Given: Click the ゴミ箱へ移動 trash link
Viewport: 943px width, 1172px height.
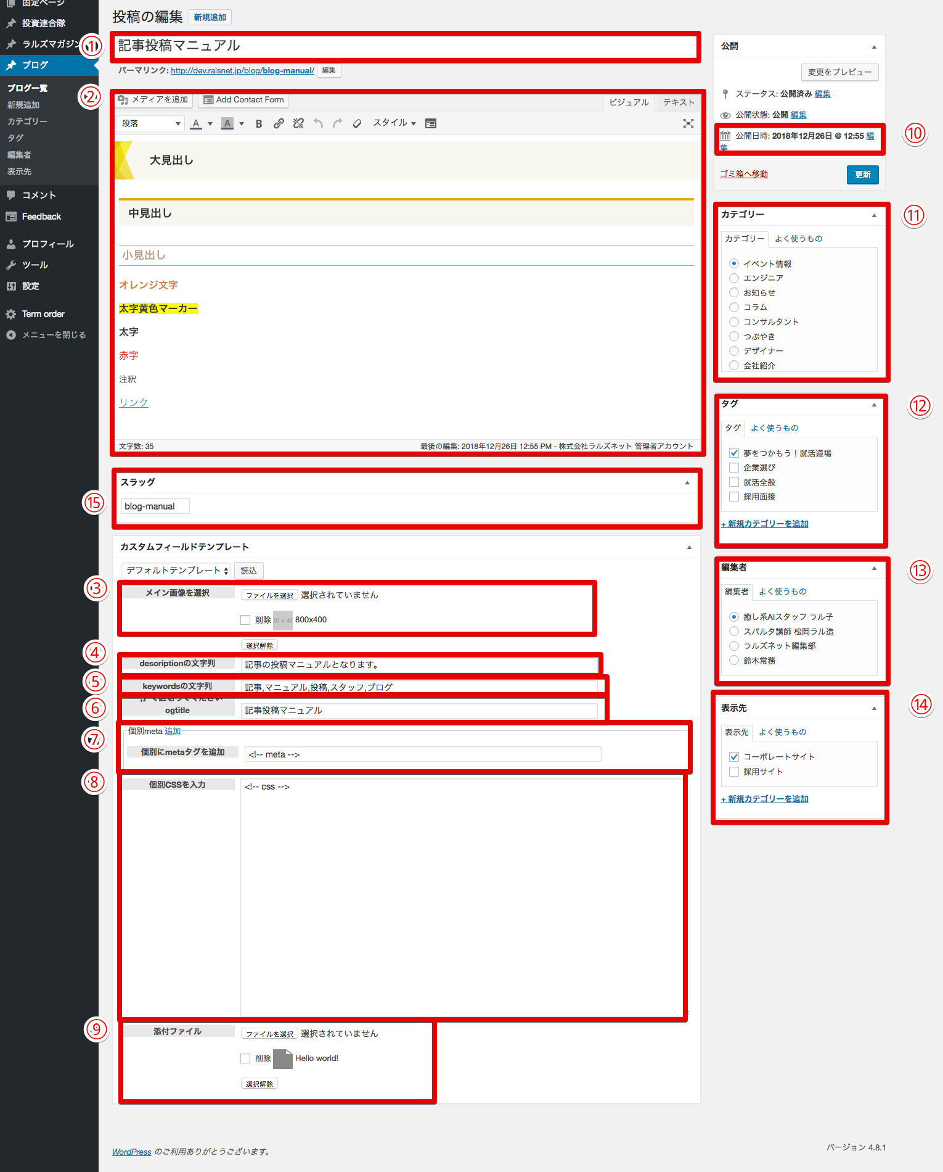Looking at the screenshot, I should coord(743,174).
